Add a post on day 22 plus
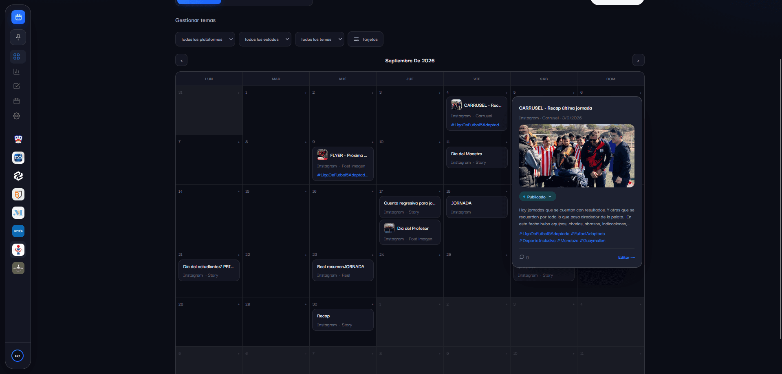The image size is (782, 374). click(x=306, y=255)
